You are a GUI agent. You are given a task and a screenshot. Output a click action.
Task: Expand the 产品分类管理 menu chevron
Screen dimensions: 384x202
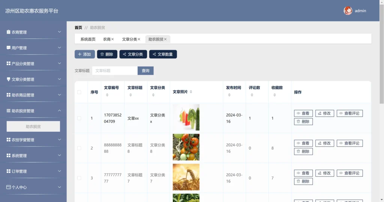click(59, 63)
